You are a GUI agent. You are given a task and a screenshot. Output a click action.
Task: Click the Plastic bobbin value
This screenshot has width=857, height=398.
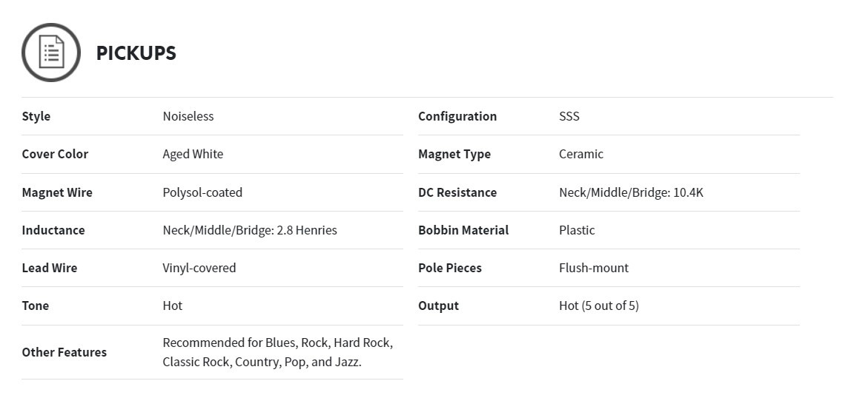577,230
